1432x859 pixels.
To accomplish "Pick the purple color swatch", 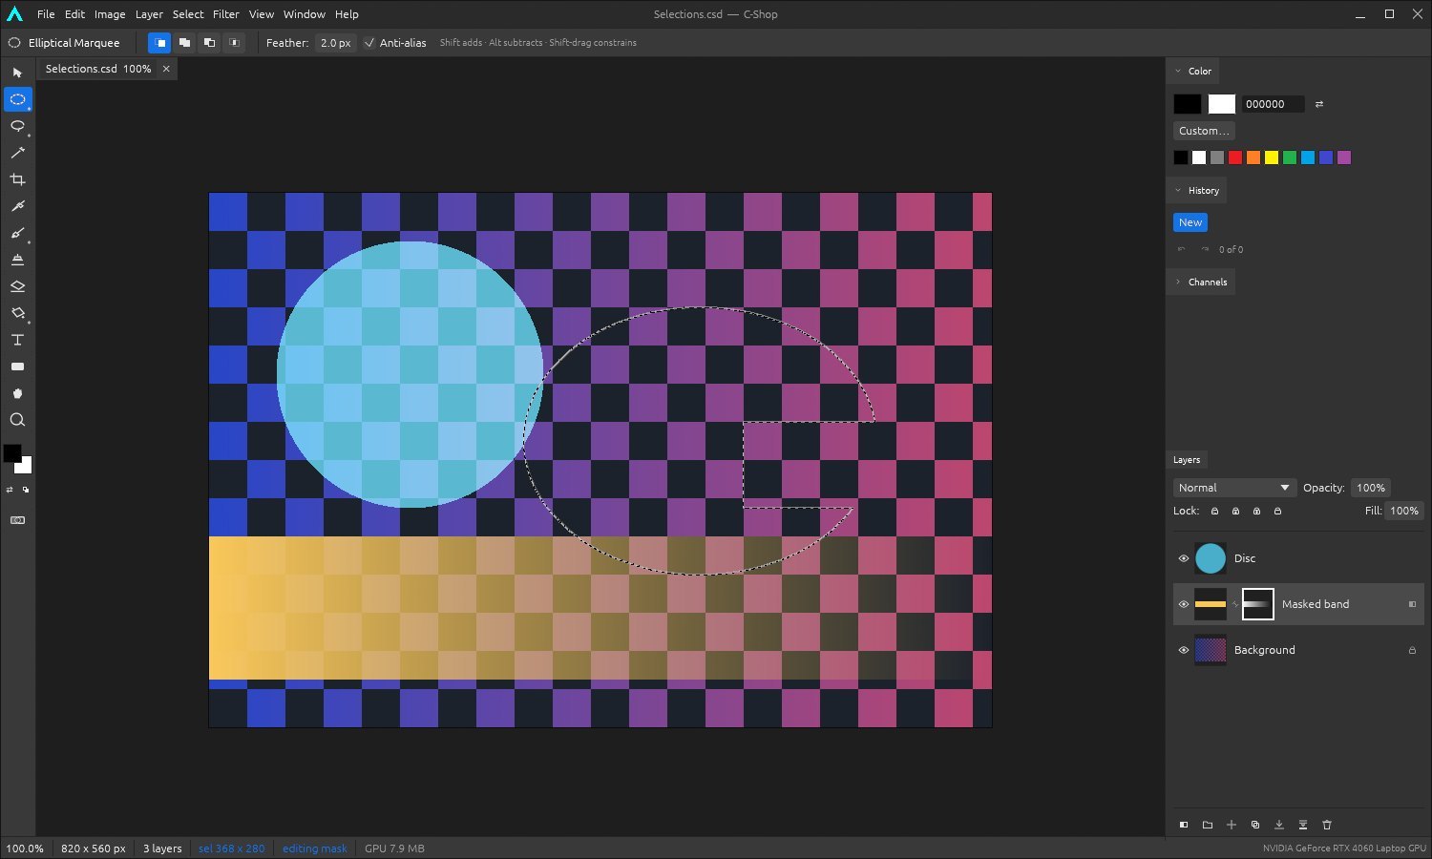I will 1344,157.
